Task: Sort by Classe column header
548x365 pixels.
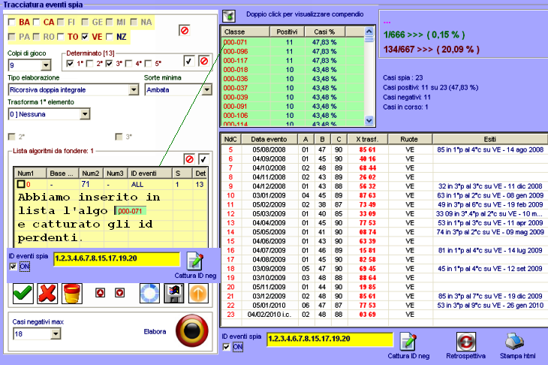Action: tap(245, 32)
